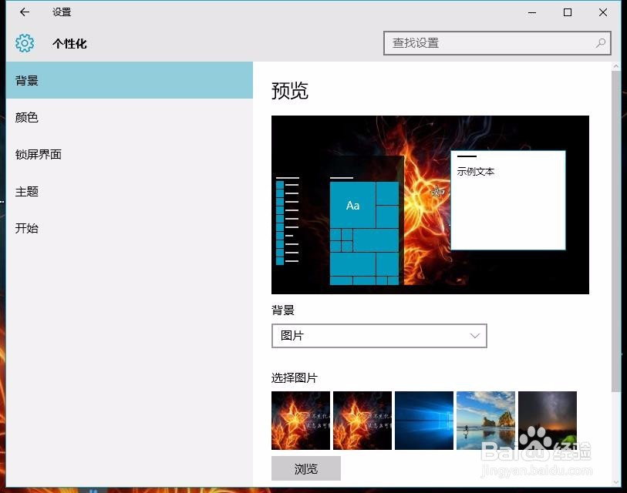Click the Personalization gear icon
Image resolution: width=627 pixels, height=493 pixels.
click(x=25, y=44)
